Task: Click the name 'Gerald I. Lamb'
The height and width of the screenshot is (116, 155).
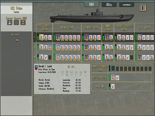Action: coord(45,66)
